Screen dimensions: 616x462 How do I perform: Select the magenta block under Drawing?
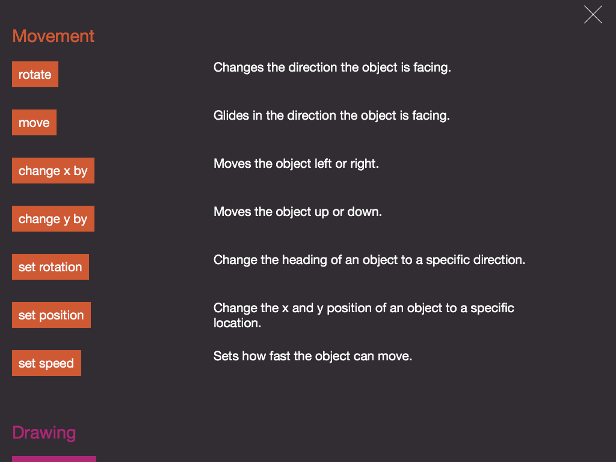pyautogui.click(x=54, y=459)
